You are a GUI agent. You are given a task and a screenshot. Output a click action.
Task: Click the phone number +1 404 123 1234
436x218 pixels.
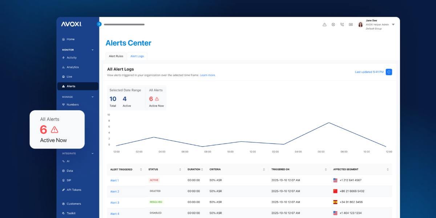coord(351,213)
